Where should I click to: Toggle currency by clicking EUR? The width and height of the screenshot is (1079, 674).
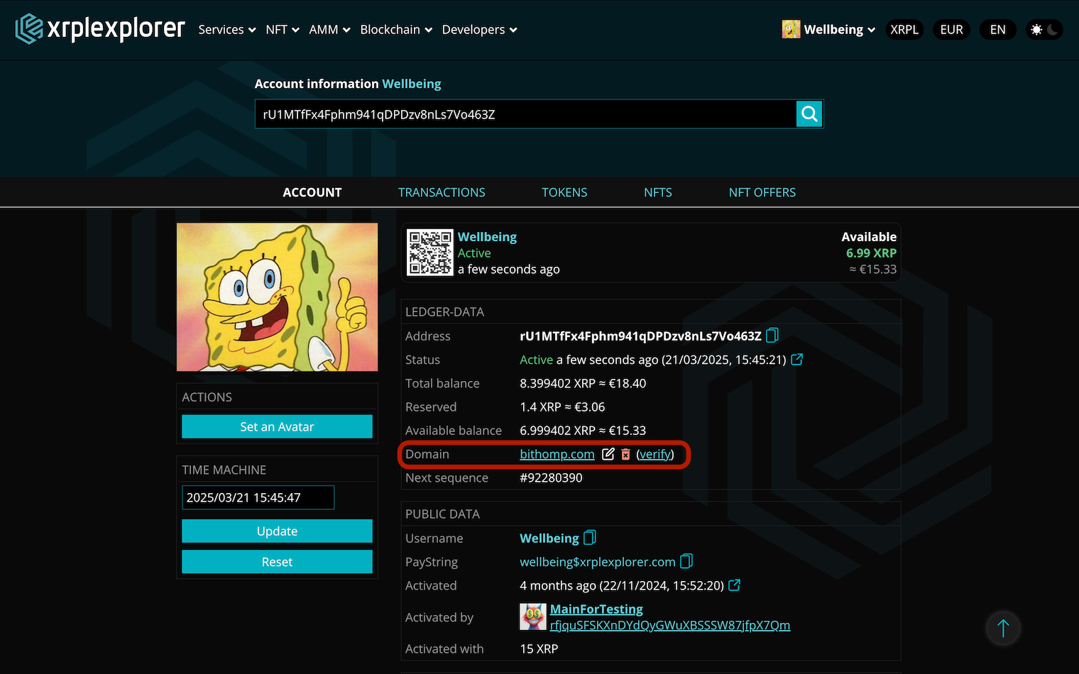[951, 29]
